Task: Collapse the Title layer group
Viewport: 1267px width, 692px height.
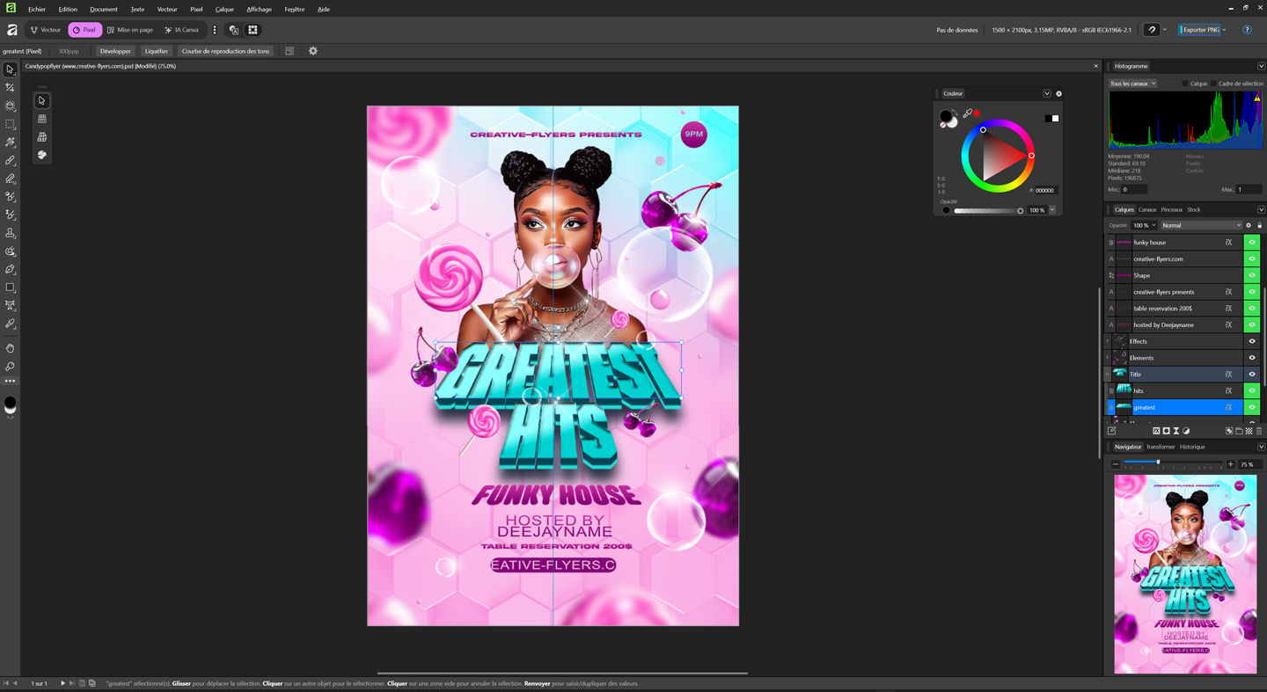Action: click(x=1107, y=374)
